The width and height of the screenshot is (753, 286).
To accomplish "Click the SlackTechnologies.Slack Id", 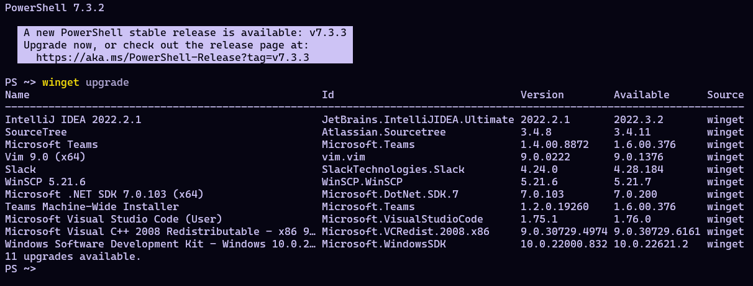I will (x=393, y=169).
